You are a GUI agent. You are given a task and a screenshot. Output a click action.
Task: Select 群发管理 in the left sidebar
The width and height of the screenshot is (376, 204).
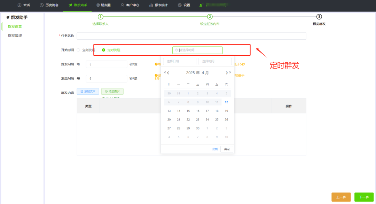point(15,36)
